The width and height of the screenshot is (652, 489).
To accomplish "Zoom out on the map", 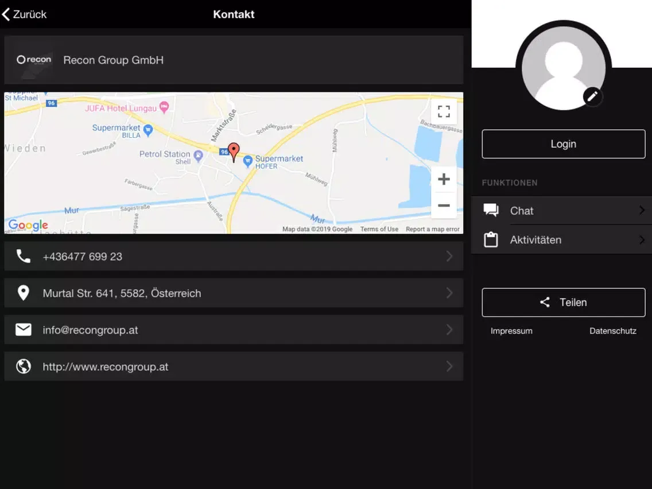I will 444,205.
